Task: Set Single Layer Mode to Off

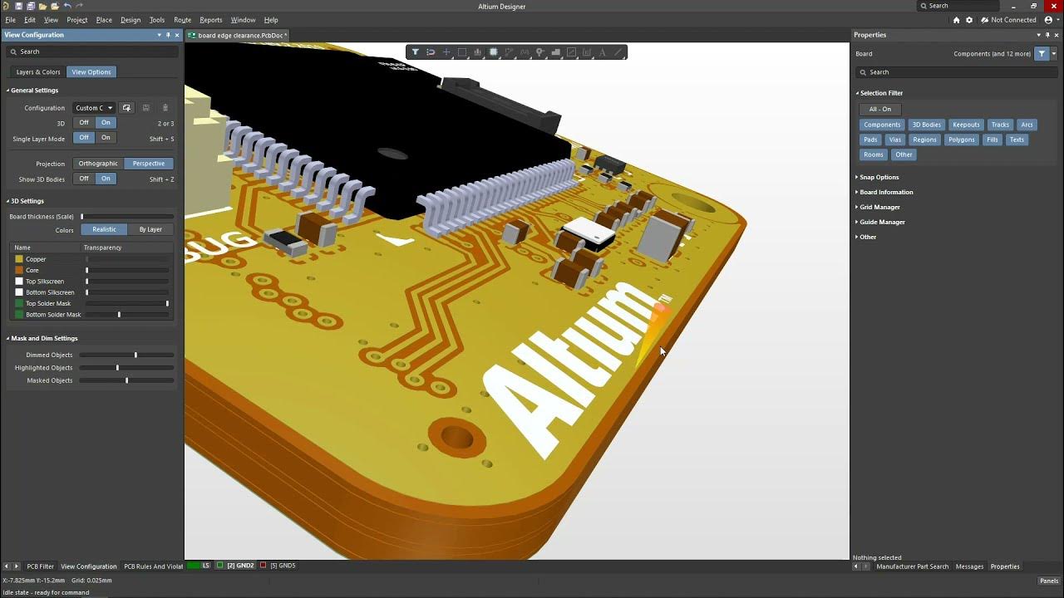Action: (x=84, y=138)
